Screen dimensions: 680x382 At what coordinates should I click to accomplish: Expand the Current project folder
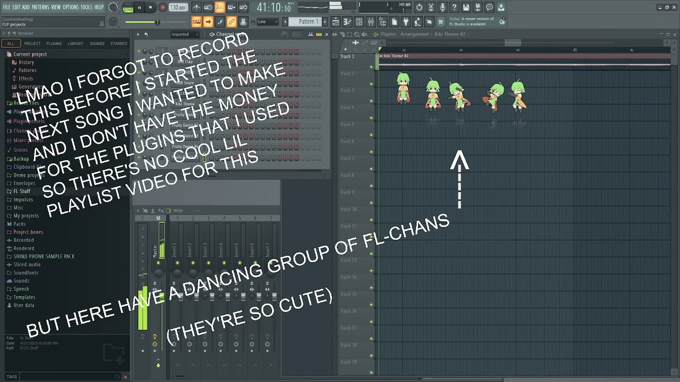[x=30, y=54]
